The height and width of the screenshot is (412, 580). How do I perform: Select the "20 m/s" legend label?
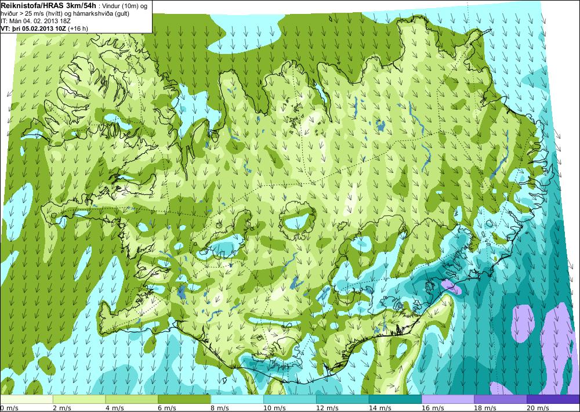pos(538,408)
